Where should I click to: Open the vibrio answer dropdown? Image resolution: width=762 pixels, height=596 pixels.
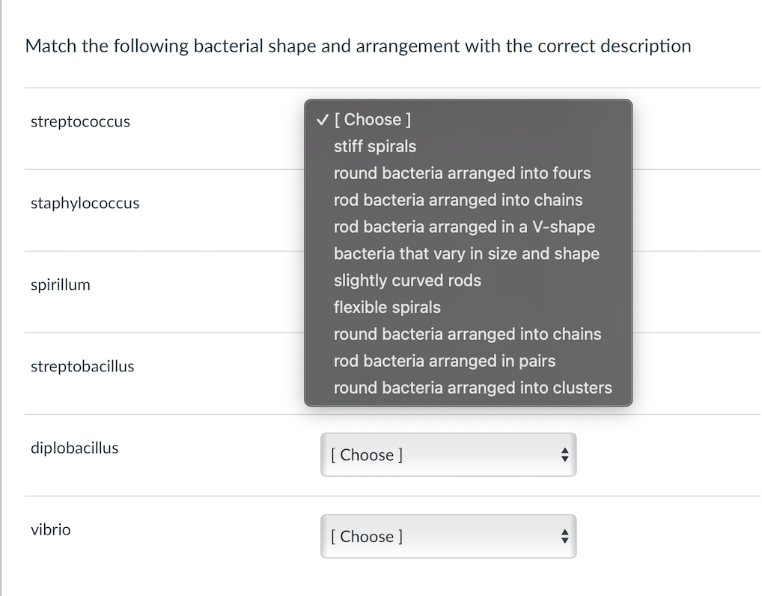click(448, 536)
